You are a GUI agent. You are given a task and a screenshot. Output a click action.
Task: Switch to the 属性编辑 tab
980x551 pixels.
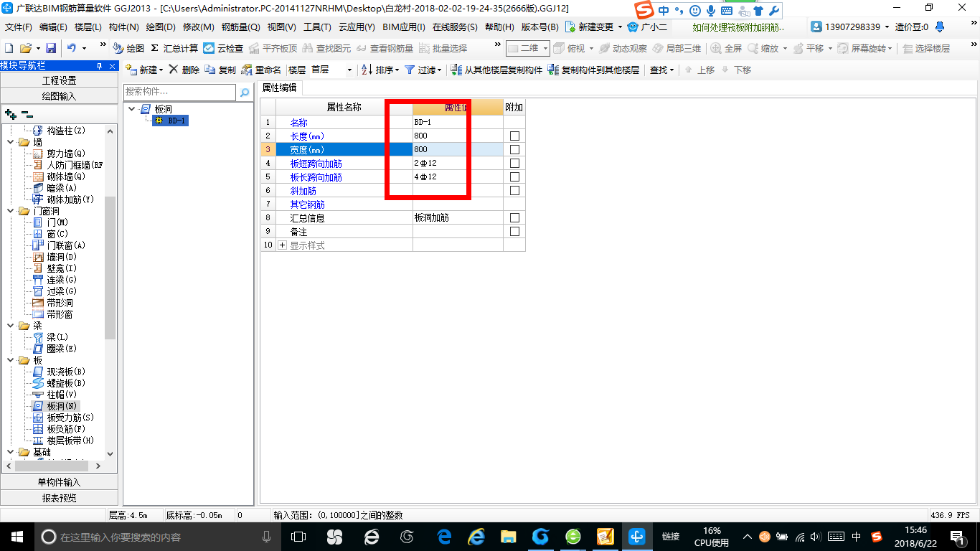click(280, 88)
